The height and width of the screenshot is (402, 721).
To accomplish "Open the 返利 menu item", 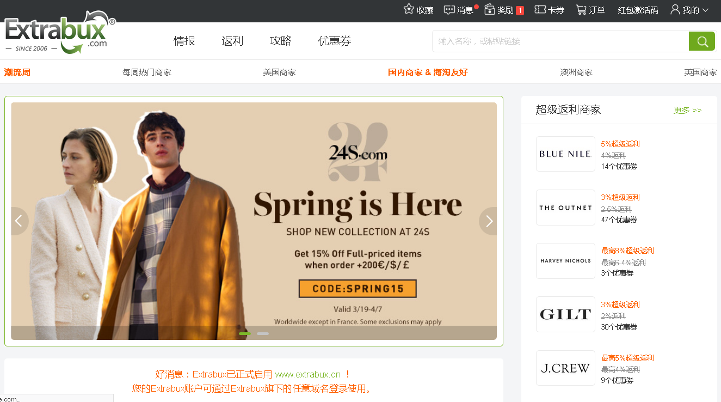I will (232, 41).
